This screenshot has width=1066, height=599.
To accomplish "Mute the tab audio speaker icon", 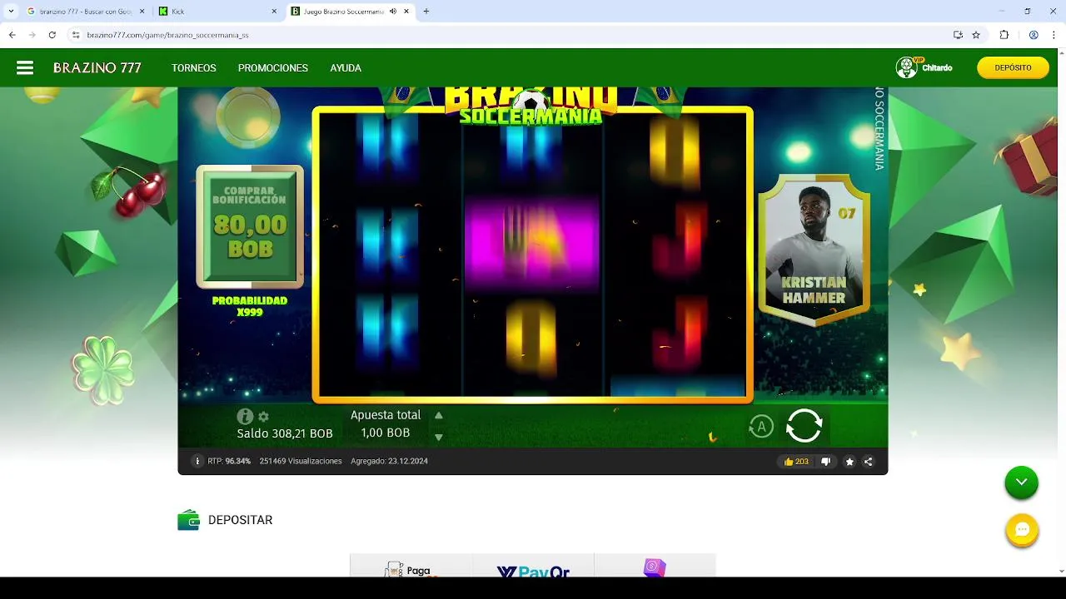I will (x=392, y=12).
